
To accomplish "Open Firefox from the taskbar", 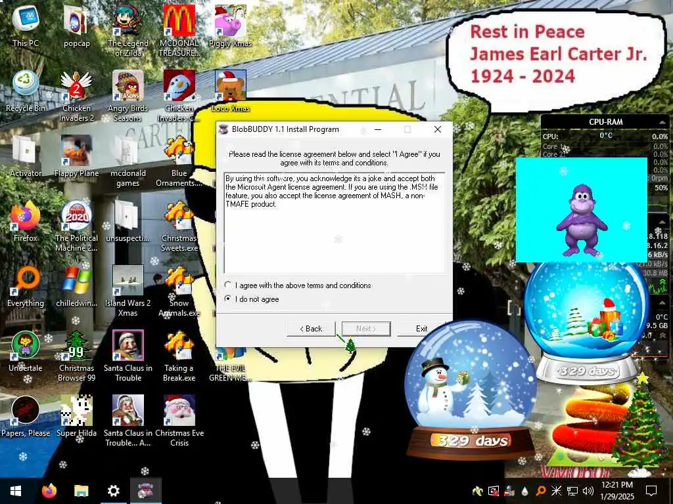I will coord(49,491).
